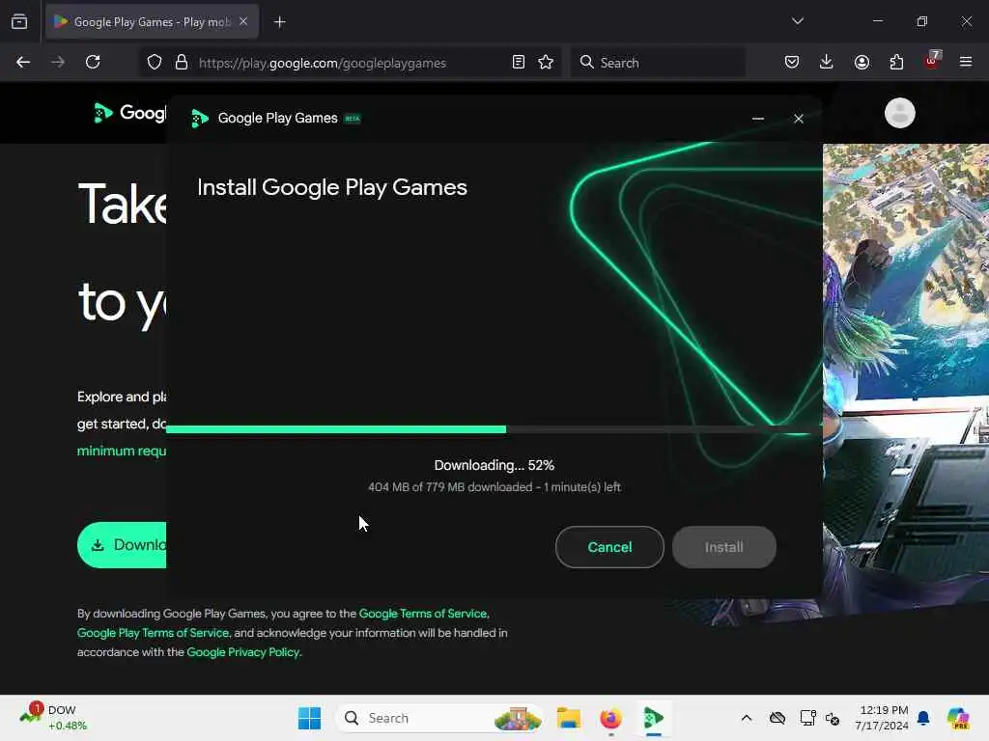Screen dimensions: 989x741
Task: Open the Firefox downloads panel
Action: 827,62
